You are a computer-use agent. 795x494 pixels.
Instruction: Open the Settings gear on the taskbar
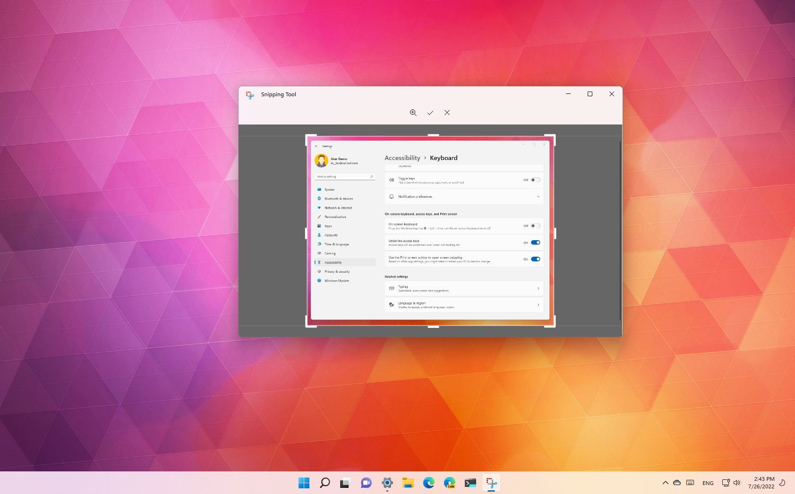387,483
